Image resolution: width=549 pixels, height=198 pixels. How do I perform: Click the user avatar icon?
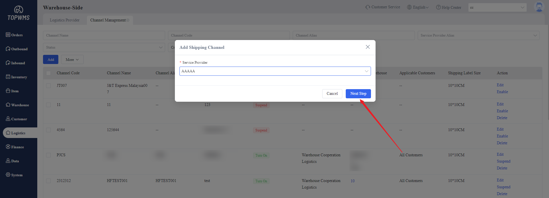(539, 7)
